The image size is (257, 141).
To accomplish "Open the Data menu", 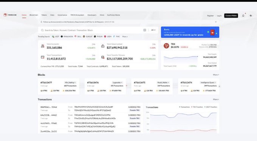I will 52,15.
